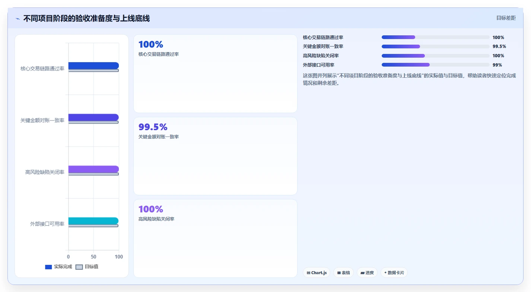Click the chart axis label 高风险缺陷关闭率
This screenshot has width=531, height=292.
pos(45,172)
